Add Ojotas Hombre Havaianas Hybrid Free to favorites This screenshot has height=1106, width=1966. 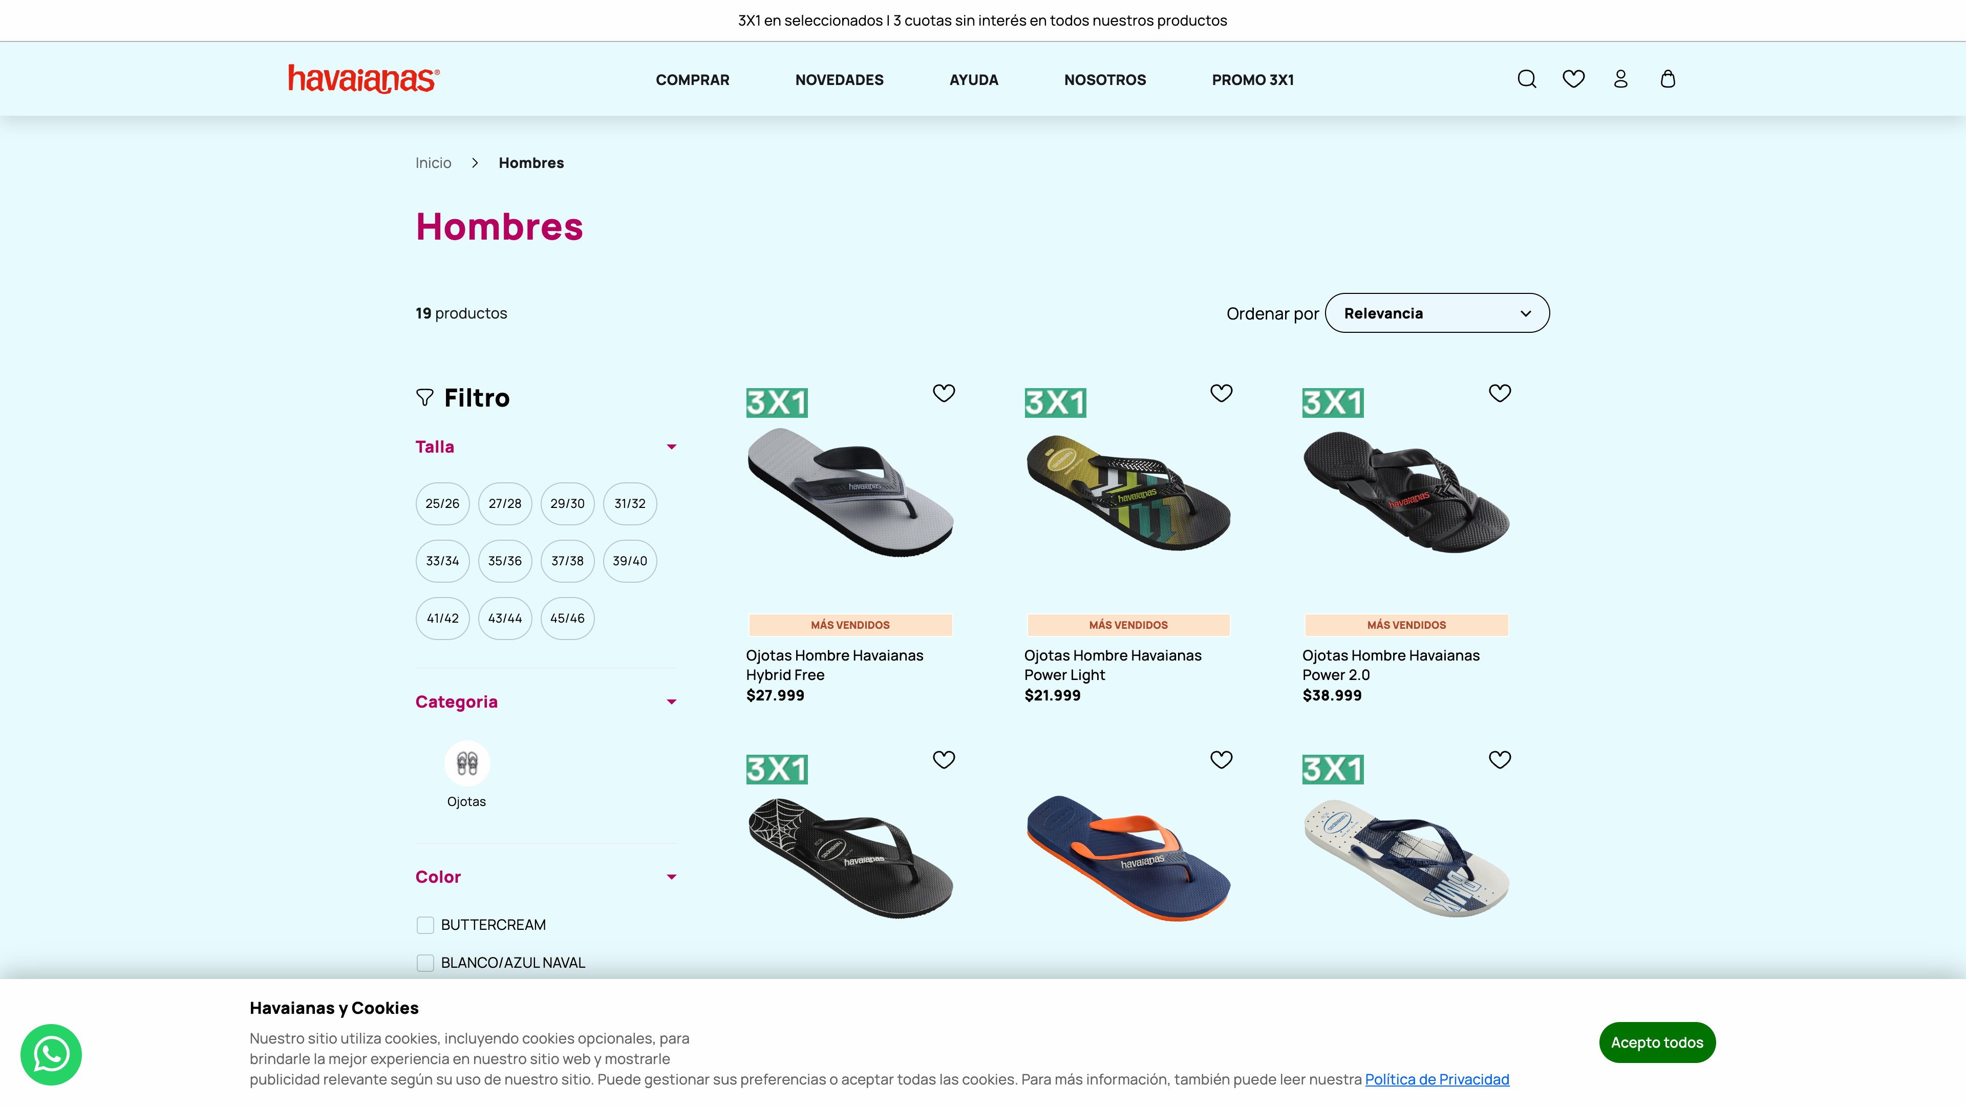[944, 392]
